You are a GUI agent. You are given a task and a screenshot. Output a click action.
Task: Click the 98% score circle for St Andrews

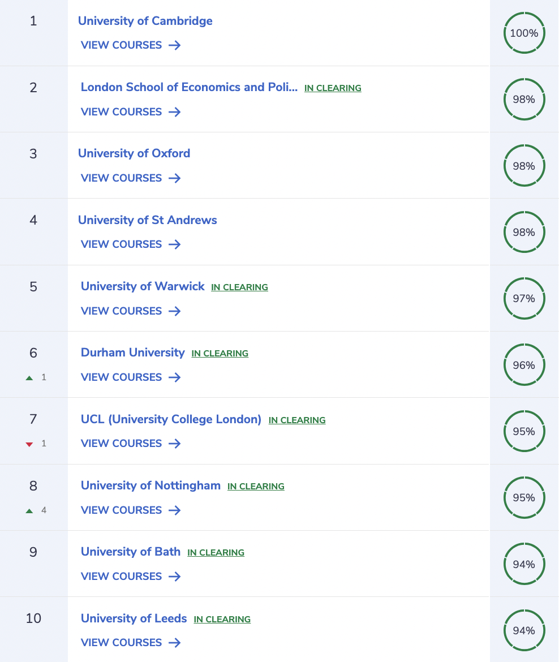[524, 232]
